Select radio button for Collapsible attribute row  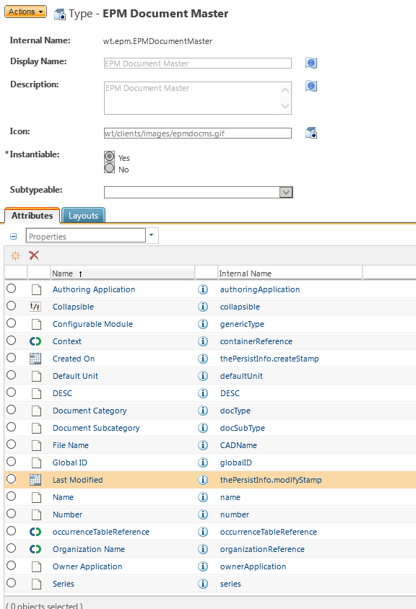point(12,306)
